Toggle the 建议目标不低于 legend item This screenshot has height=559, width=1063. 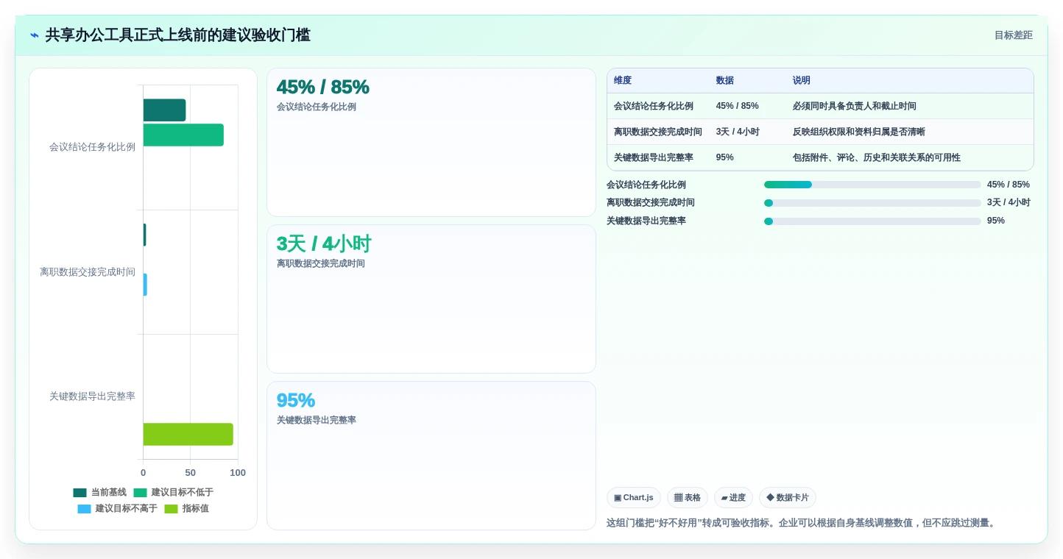pos(174,492)
